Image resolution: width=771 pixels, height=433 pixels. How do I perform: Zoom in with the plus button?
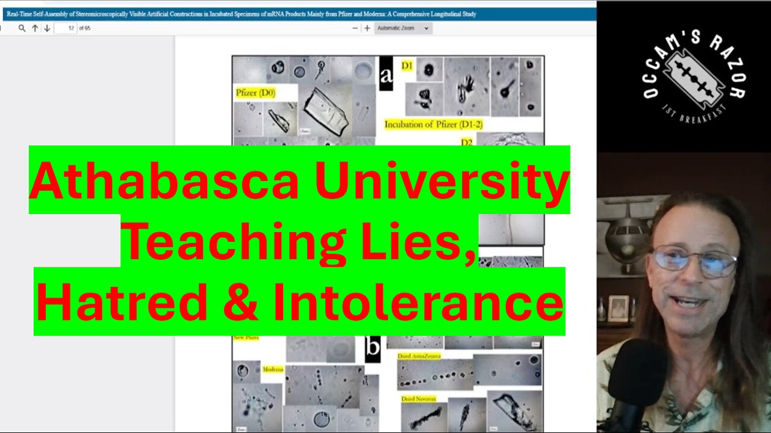[367, 28]
